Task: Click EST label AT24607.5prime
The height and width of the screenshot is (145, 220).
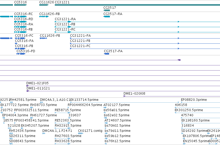Action: pos(118,120)
